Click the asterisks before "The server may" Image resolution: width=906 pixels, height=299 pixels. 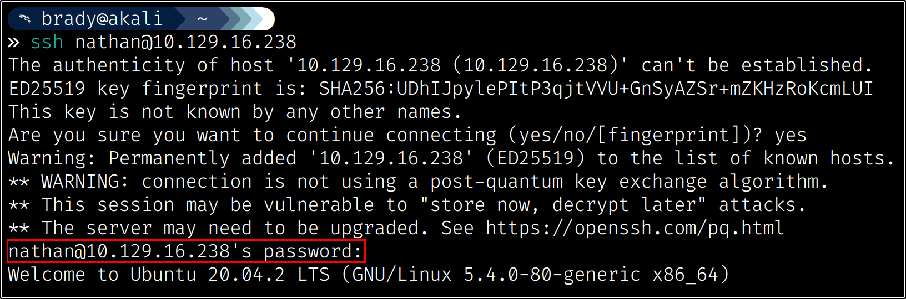click(x=19, y=229)
